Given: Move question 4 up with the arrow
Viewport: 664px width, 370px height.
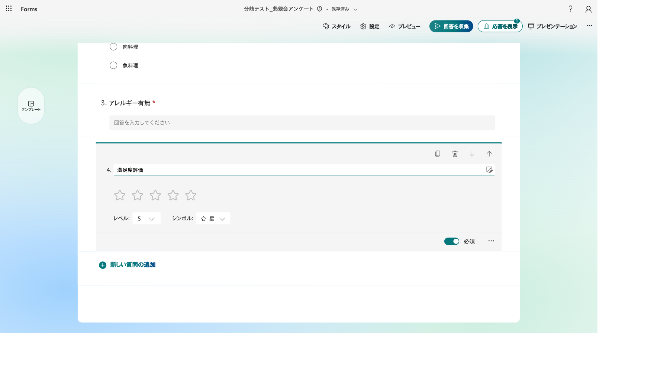Looking at the screenshot, I should coord(489,154).
